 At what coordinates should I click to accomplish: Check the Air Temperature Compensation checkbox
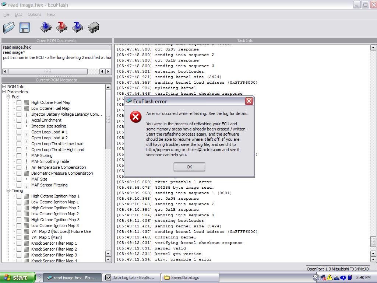19,168
